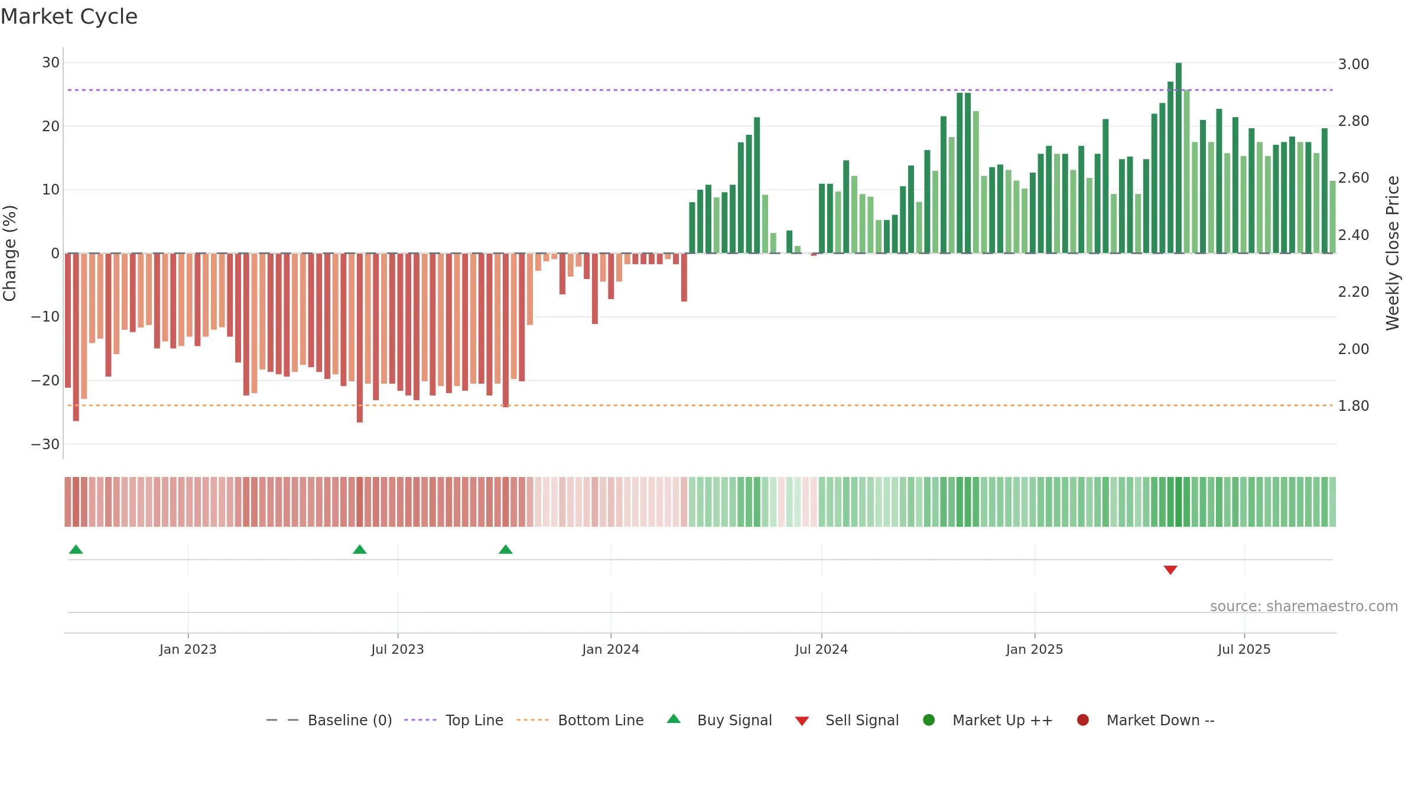Click the −10 left axis tick label
The width and height of the screenshot is (1418, 798).
point(45,317)
